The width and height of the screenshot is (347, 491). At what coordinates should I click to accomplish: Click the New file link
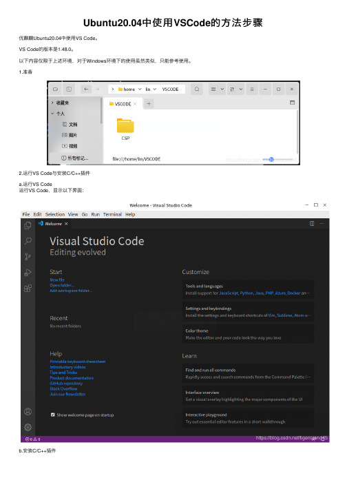pos(57,280)
